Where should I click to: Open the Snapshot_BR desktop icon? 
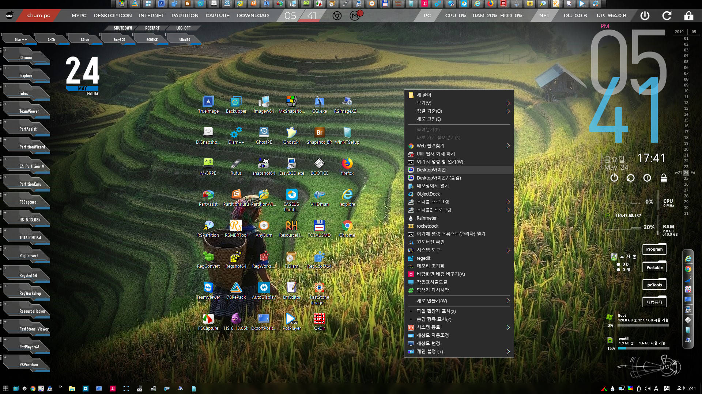319,136
